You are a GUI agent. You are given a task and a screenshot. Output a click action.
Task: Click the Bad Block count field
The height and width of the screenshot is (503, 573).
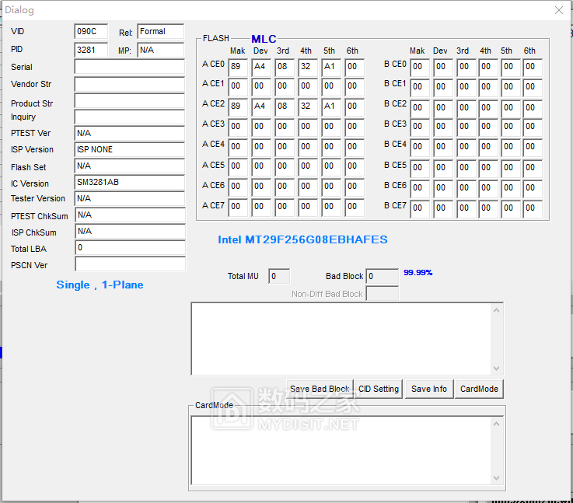tap(382, 276)
